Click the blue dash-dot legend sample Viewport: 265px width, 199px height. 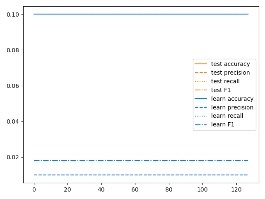point(201,125)
